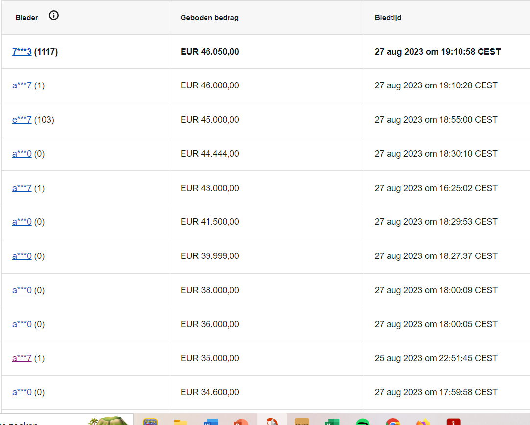This screenshot has width=530, height=425.
Task: Open bidder a***0 who bid EUR 44.444,00
Action: 22,154
